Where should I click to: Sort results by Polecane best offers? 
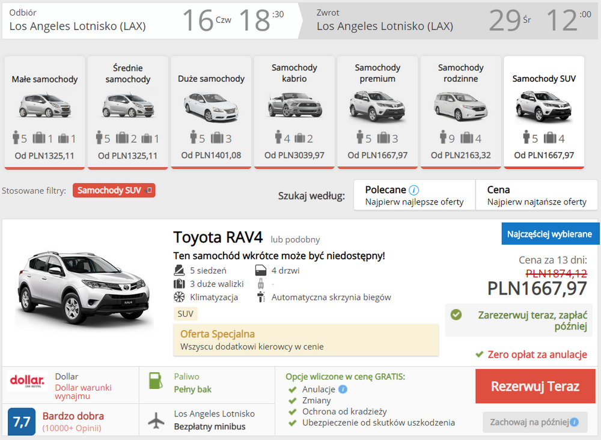(414, 195)
